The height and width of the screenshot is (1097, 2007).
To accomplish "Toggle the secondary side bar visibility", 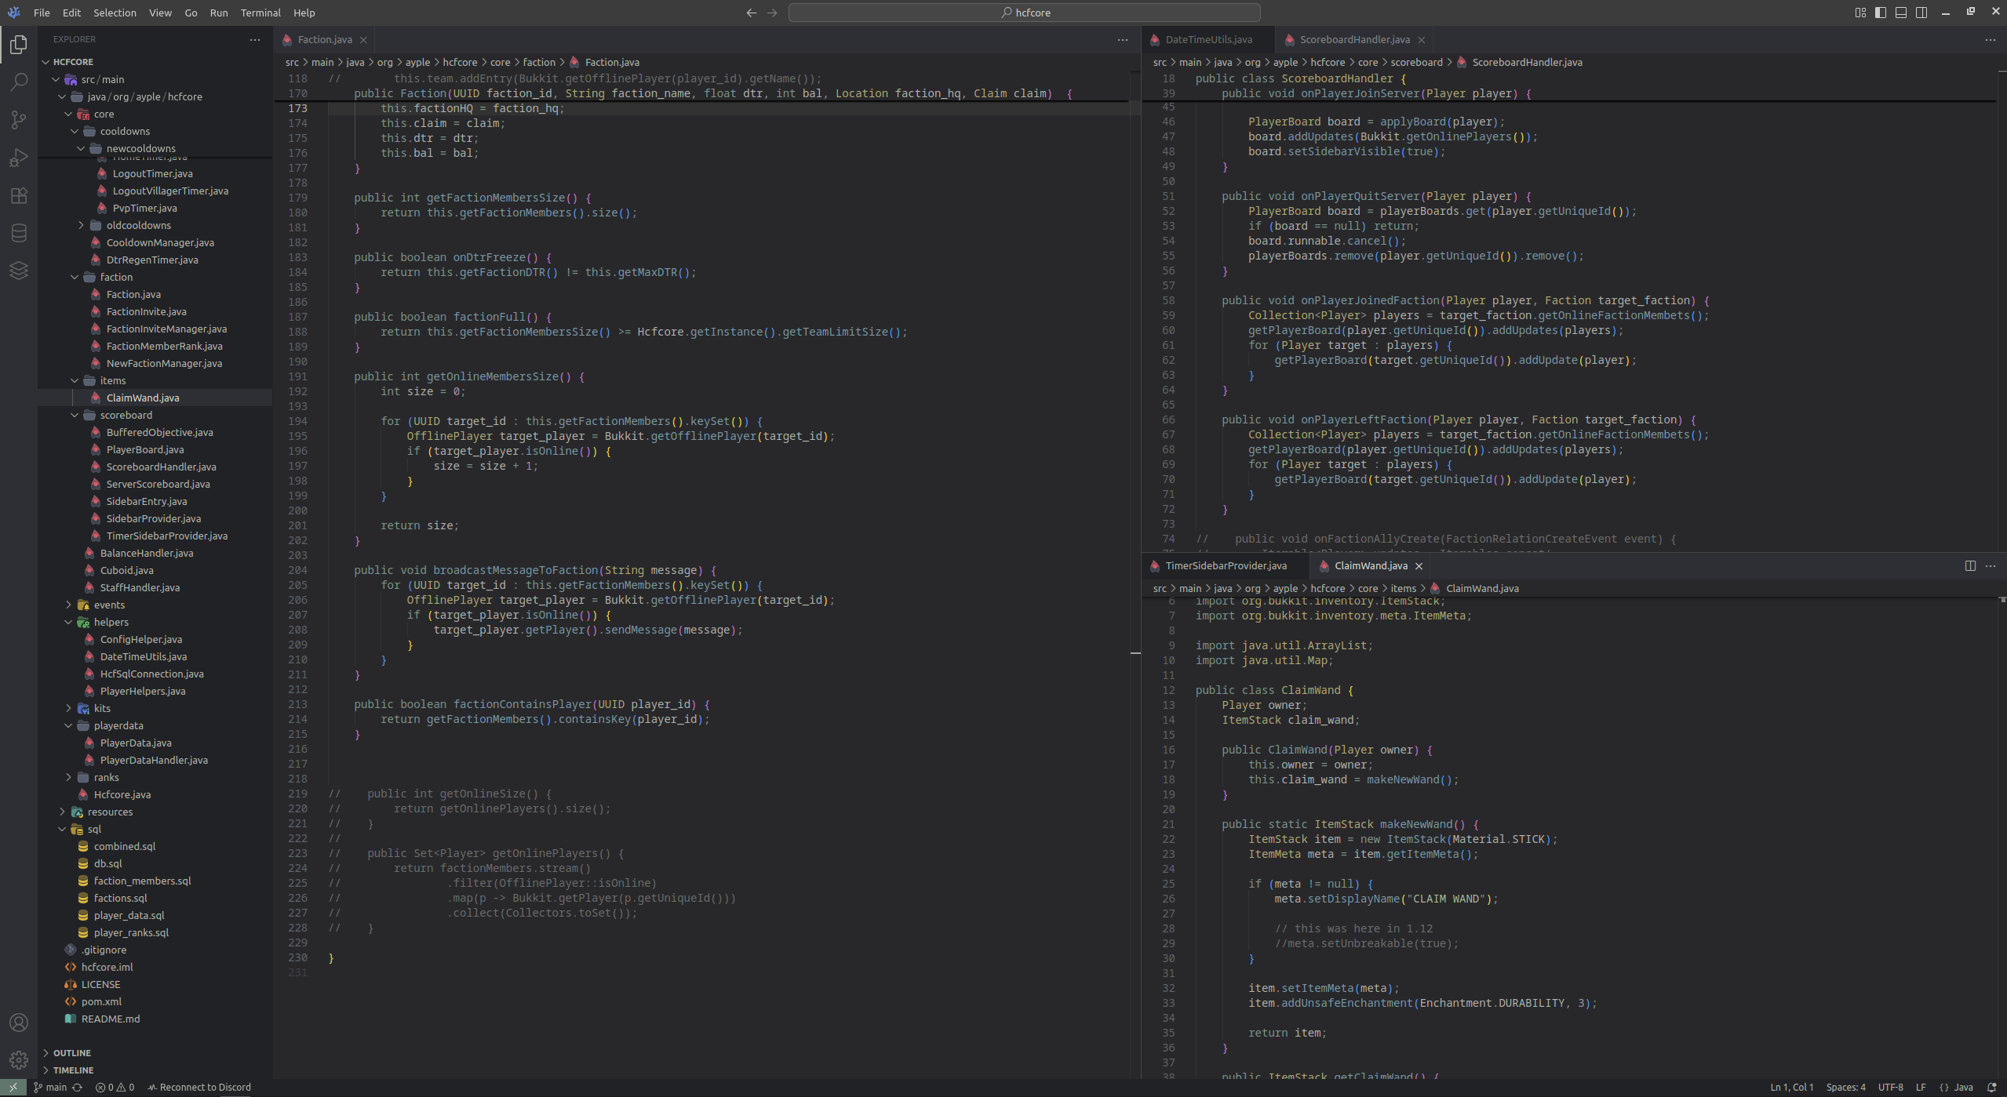I will pyautogui.click(x=1921, y=13).
